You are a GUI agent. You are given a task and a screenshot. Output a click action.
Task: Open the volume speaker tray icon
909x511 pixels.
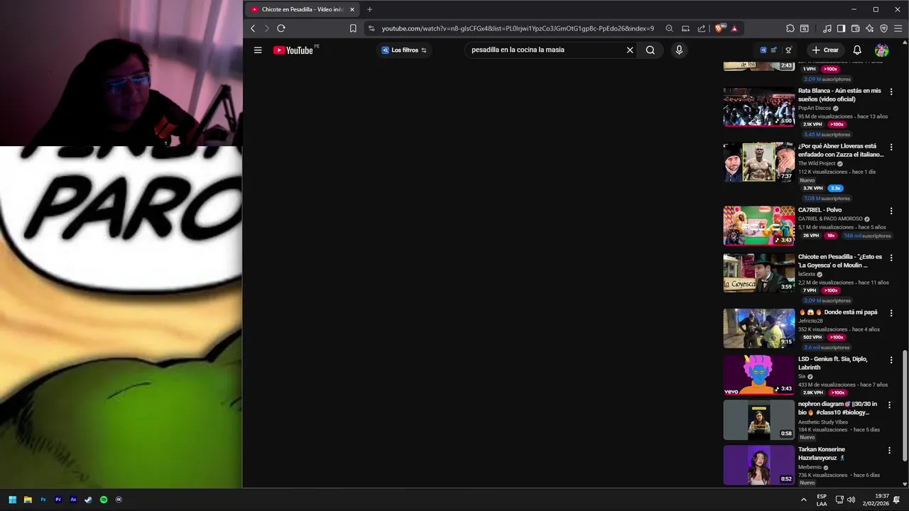click(851, 500)
